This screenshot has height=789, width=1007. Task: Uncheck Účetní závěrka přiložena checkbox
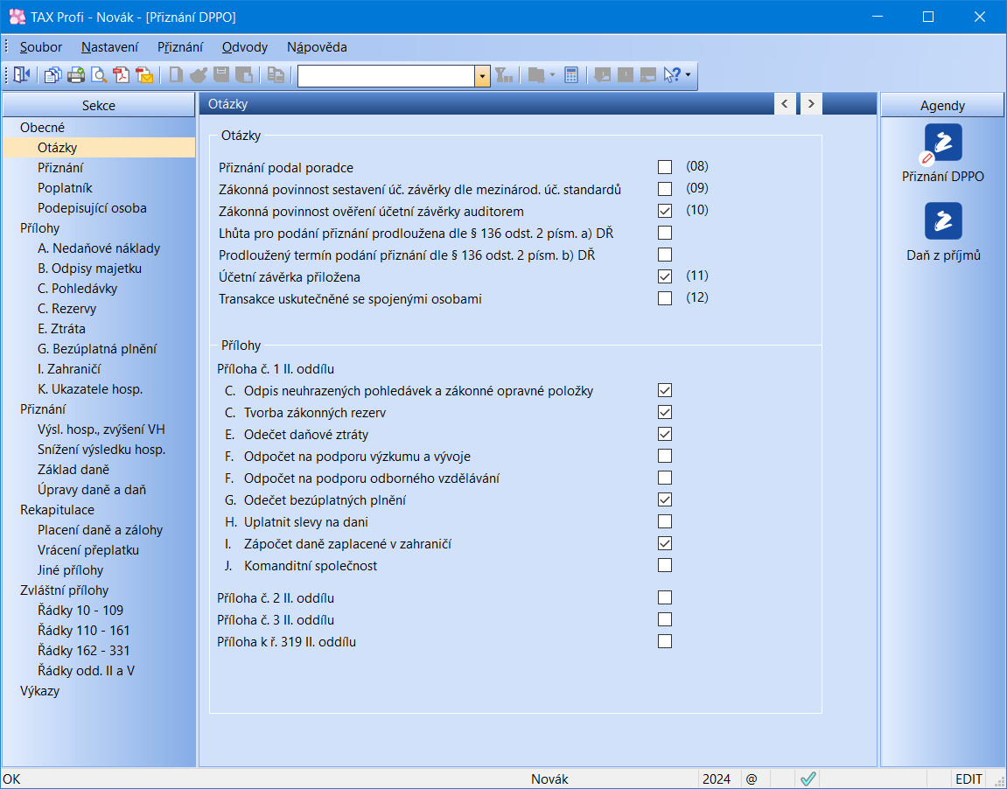coord(665,276)
